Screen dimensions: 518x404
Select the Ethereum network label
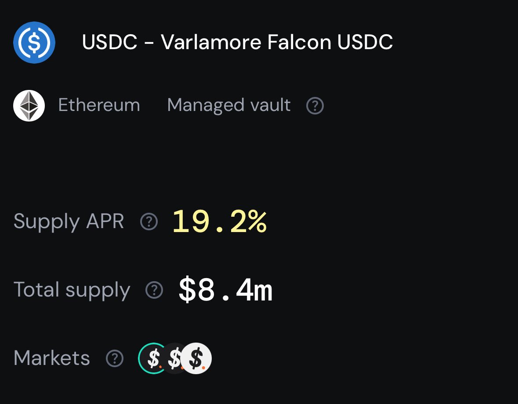coord(99,105)
